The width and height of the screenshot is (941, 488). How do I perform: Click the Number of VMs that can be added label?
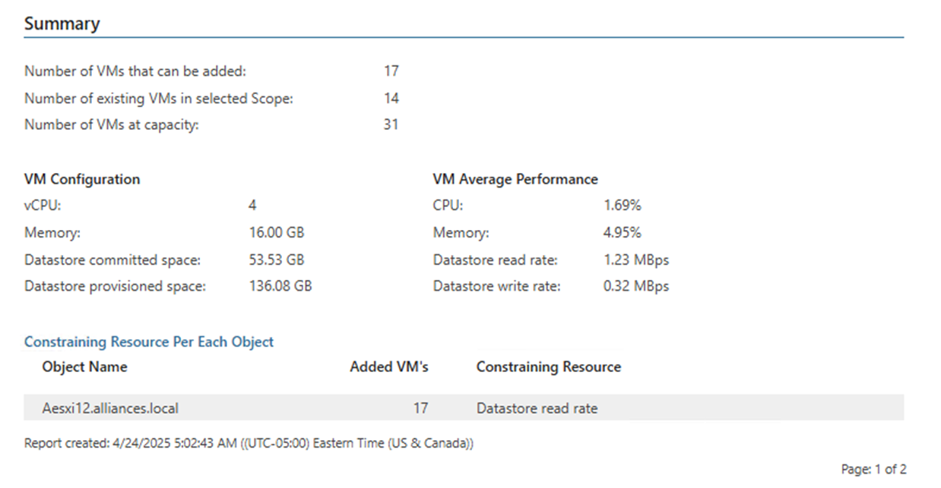coord(135,71)
